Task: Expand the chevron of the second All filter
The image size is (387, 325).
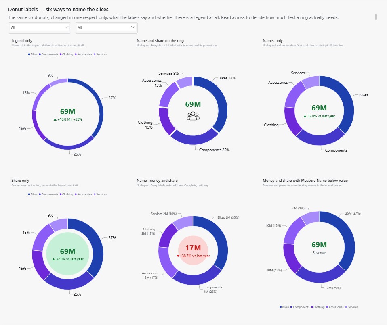Action: point(133,27)
